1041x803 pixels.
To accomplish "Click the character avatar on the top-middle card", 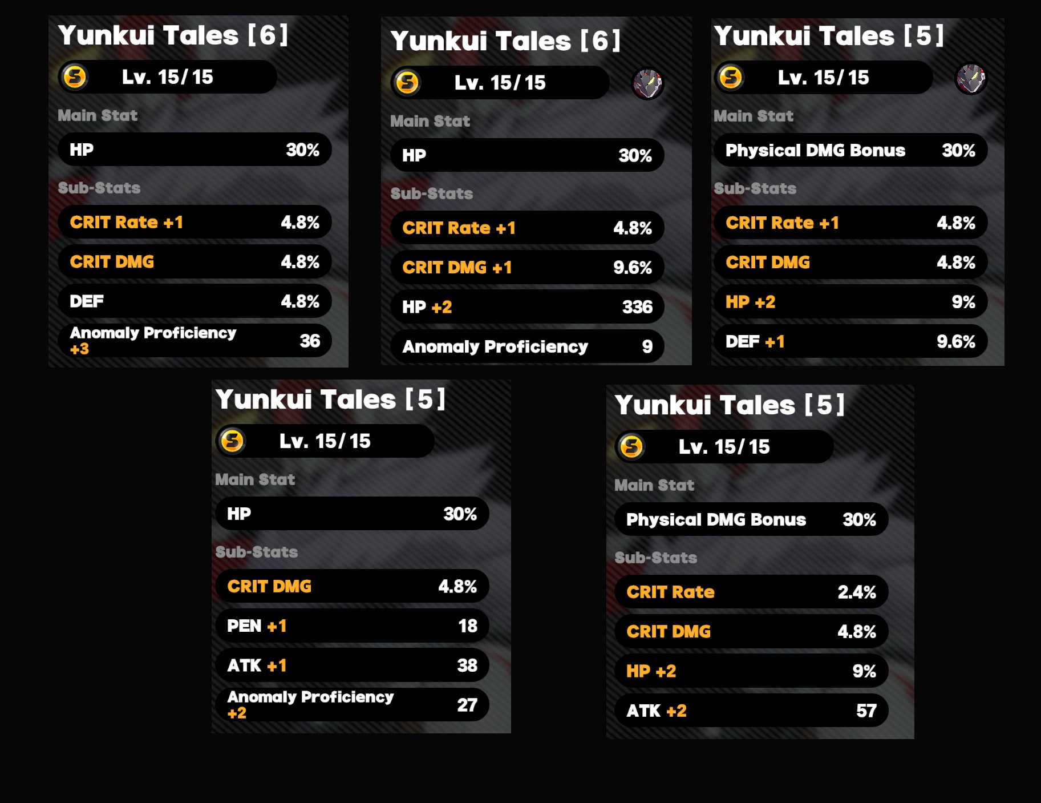I will [x=648, y=83].
